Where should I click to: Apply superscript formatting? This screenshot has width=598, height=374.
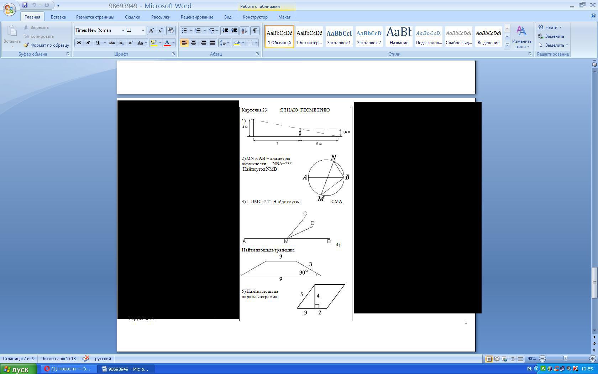tap(131, 43)
